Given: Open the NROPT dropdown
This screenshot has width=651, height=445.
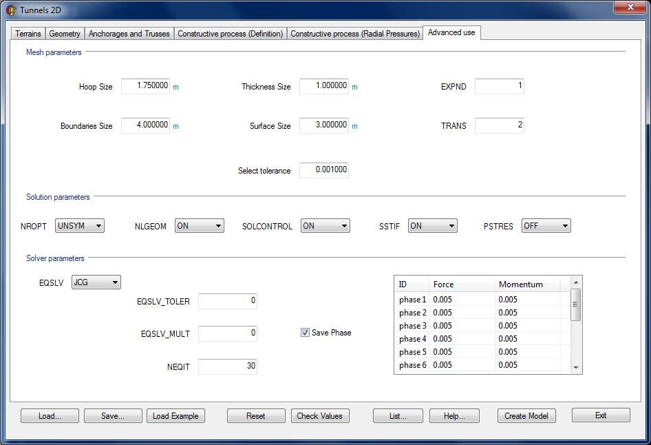Looking at the screenshot, I should (x=80, y=226).
